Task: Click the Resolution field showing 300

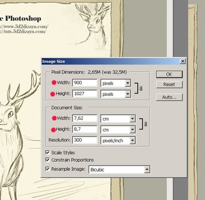Action: click(85, 140)
